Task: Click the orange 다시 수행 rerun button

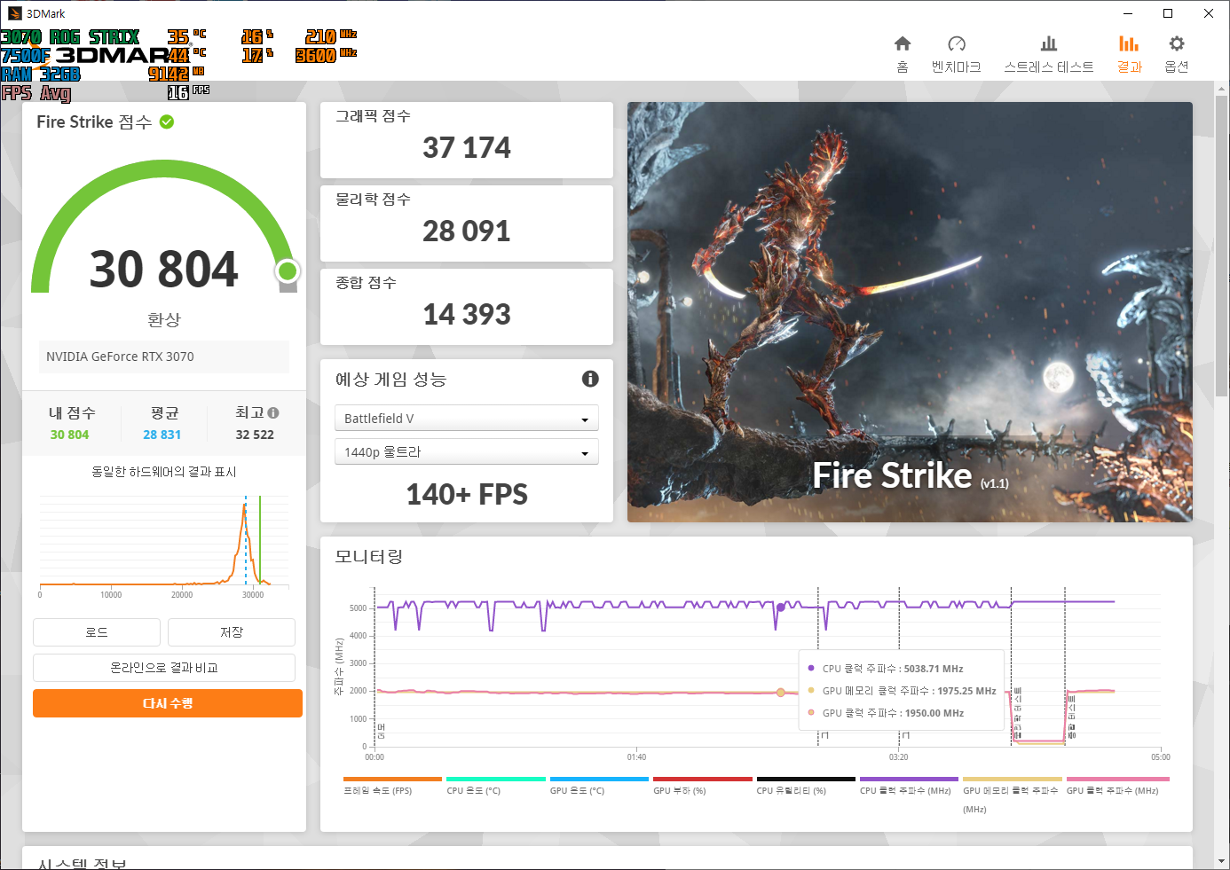Action: tap(168, 703)
